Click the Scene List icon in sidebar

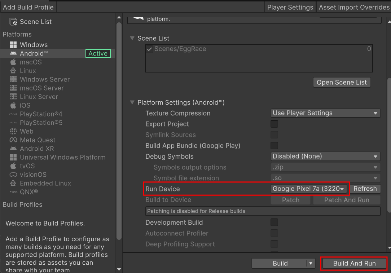pyautogui.click(x=13, y=22)
